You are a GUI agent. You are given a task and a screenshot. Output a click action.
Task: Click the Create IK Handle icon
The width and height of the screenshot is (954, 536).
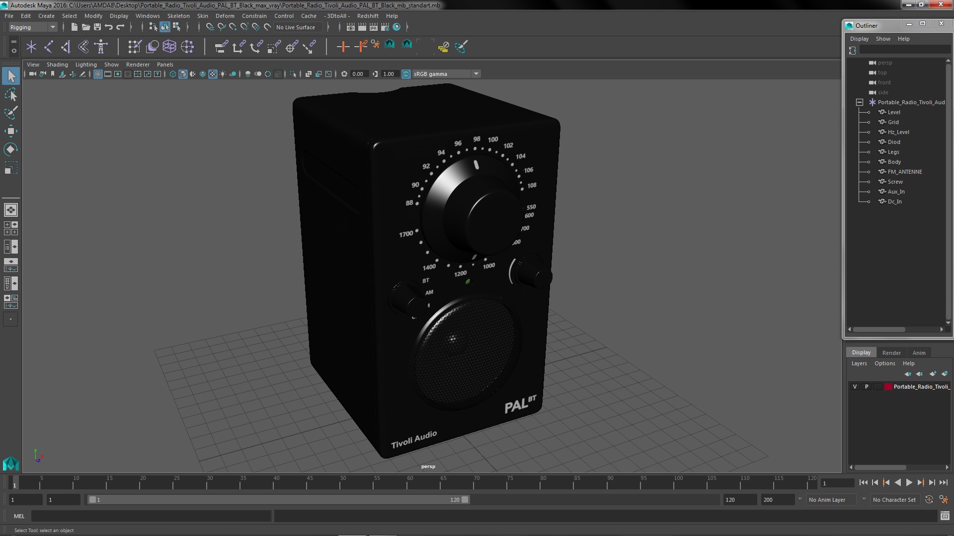pos(66,47)
